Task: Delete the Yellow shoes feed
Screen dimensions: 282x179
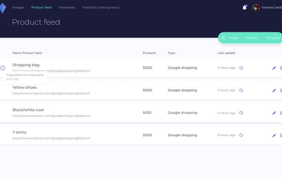Action: click(x=281, y=90)
